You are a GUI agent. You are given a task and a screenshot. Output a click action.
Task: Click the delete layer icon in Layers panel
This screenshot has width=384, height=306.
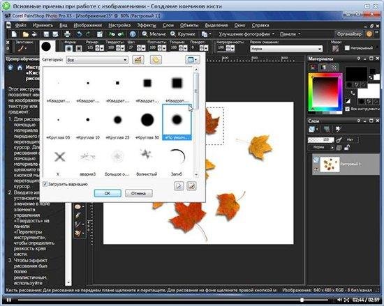tap(327, 129)
